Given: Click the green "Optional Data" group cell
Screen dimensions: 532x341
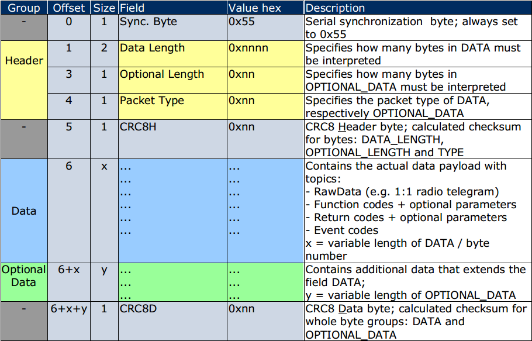Looking at the screenshot, I should click(x=24, y=275).
